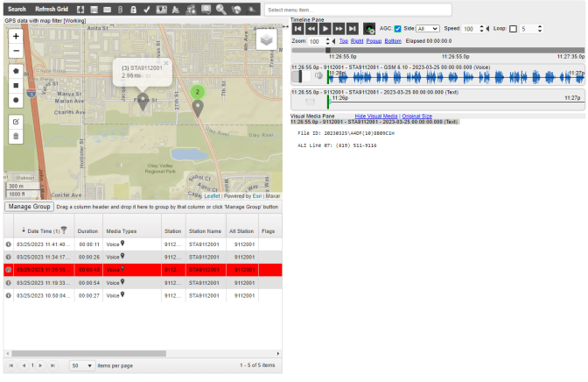Zoom out on the map
Viewport: 588px width, 382px height.
(x=16, y=51)
